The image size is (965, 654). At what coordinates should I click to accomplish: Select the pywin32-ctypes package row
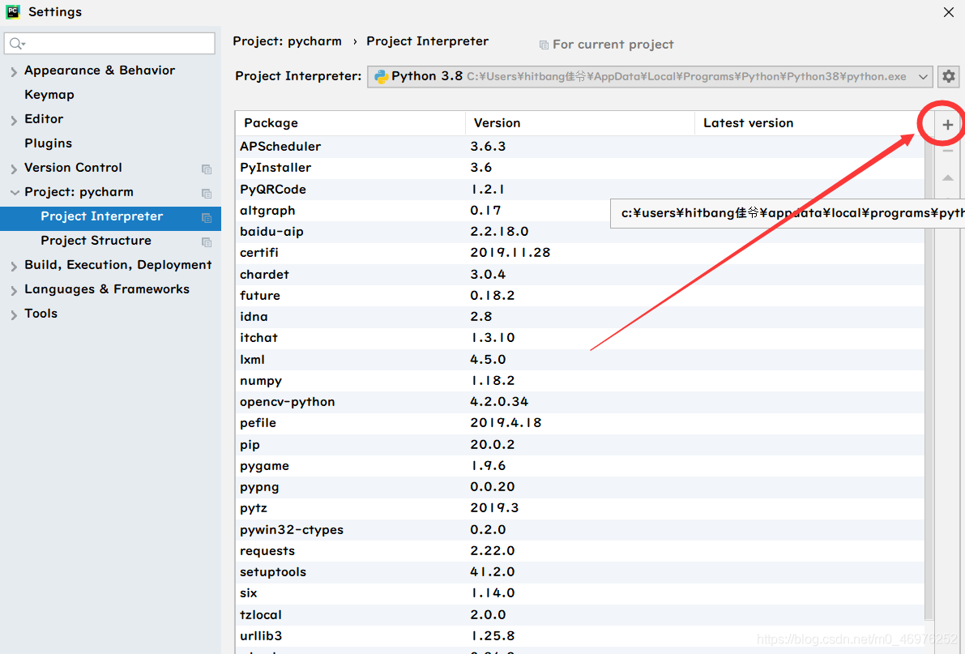[x=580, y=530]
